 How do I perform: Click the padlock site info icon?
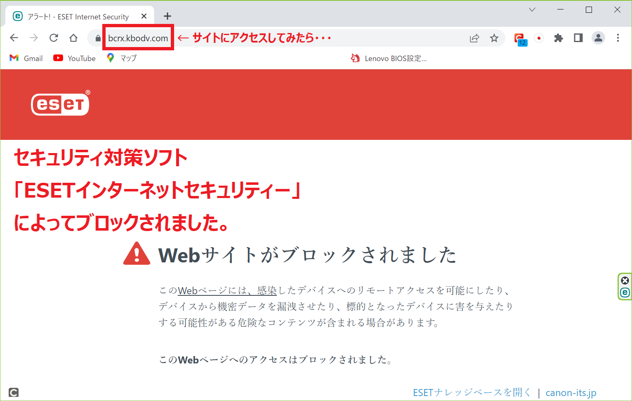[98, 38]
